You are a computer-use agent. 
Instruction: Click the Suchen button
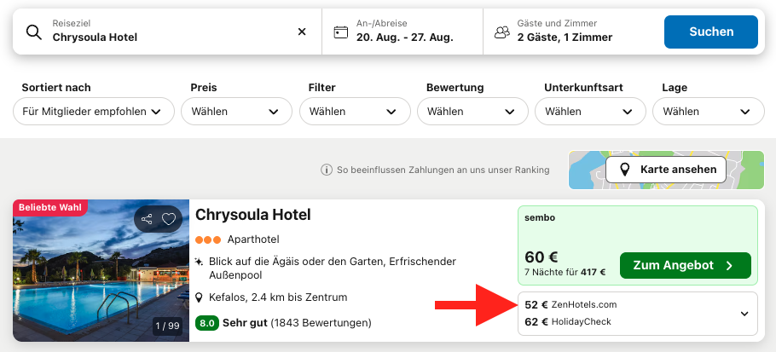click(710, 32)
